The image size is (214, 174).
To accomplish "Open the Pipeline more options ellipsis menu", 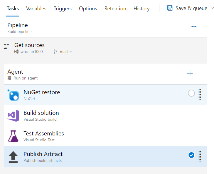I will 194,26.
